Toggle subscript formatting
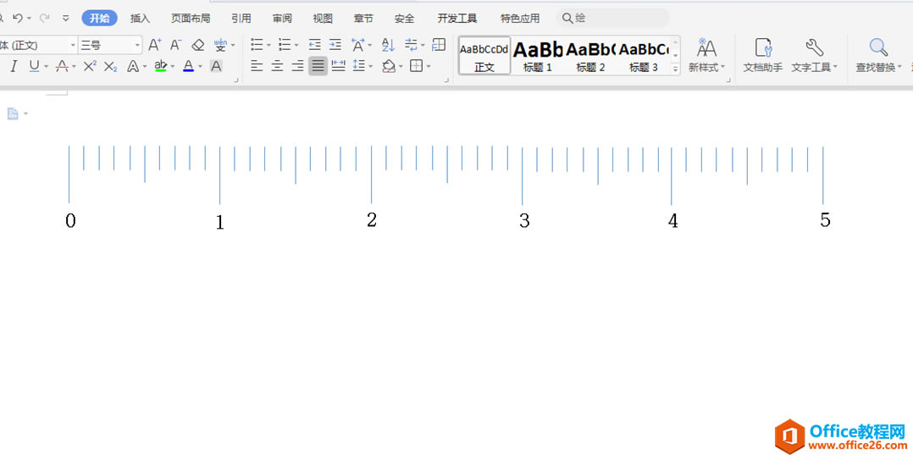913x460 pixels. coord(111,66)
